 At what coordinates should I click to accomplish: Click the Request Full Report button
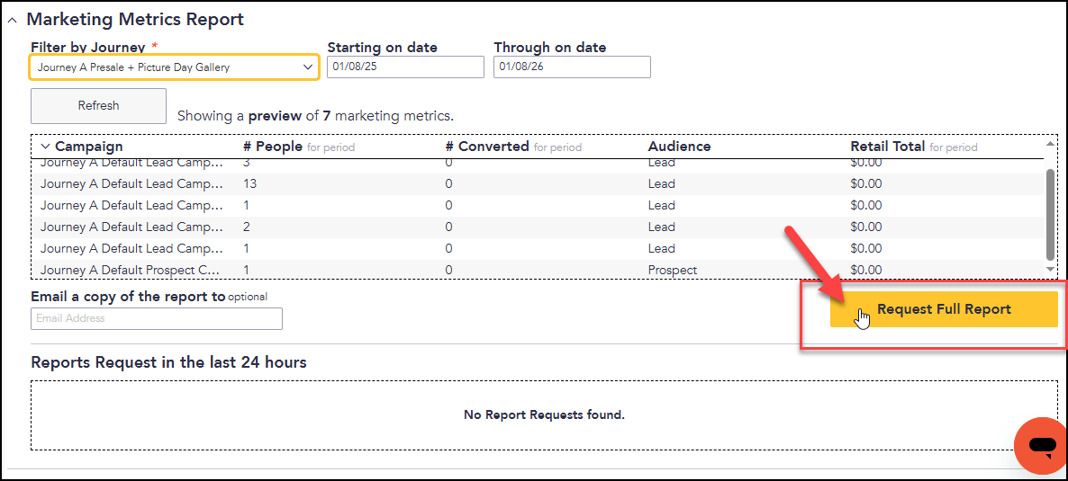point(944,309)
